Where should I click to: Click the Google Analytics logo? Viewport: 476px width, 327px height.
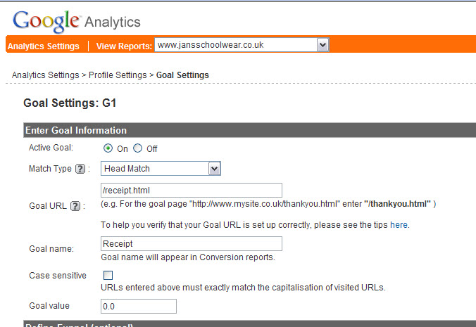(x=76, y=21)
